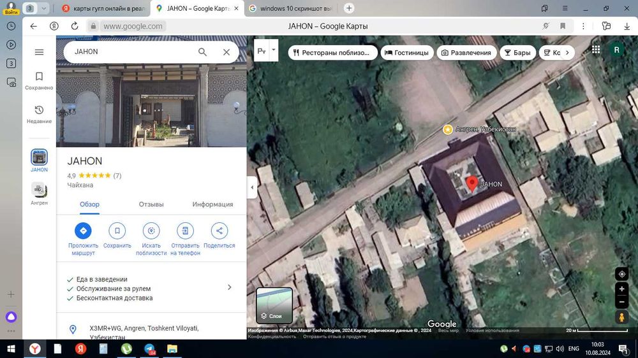
Task: Open Windows notification center
Action: [x=623, y=348]
